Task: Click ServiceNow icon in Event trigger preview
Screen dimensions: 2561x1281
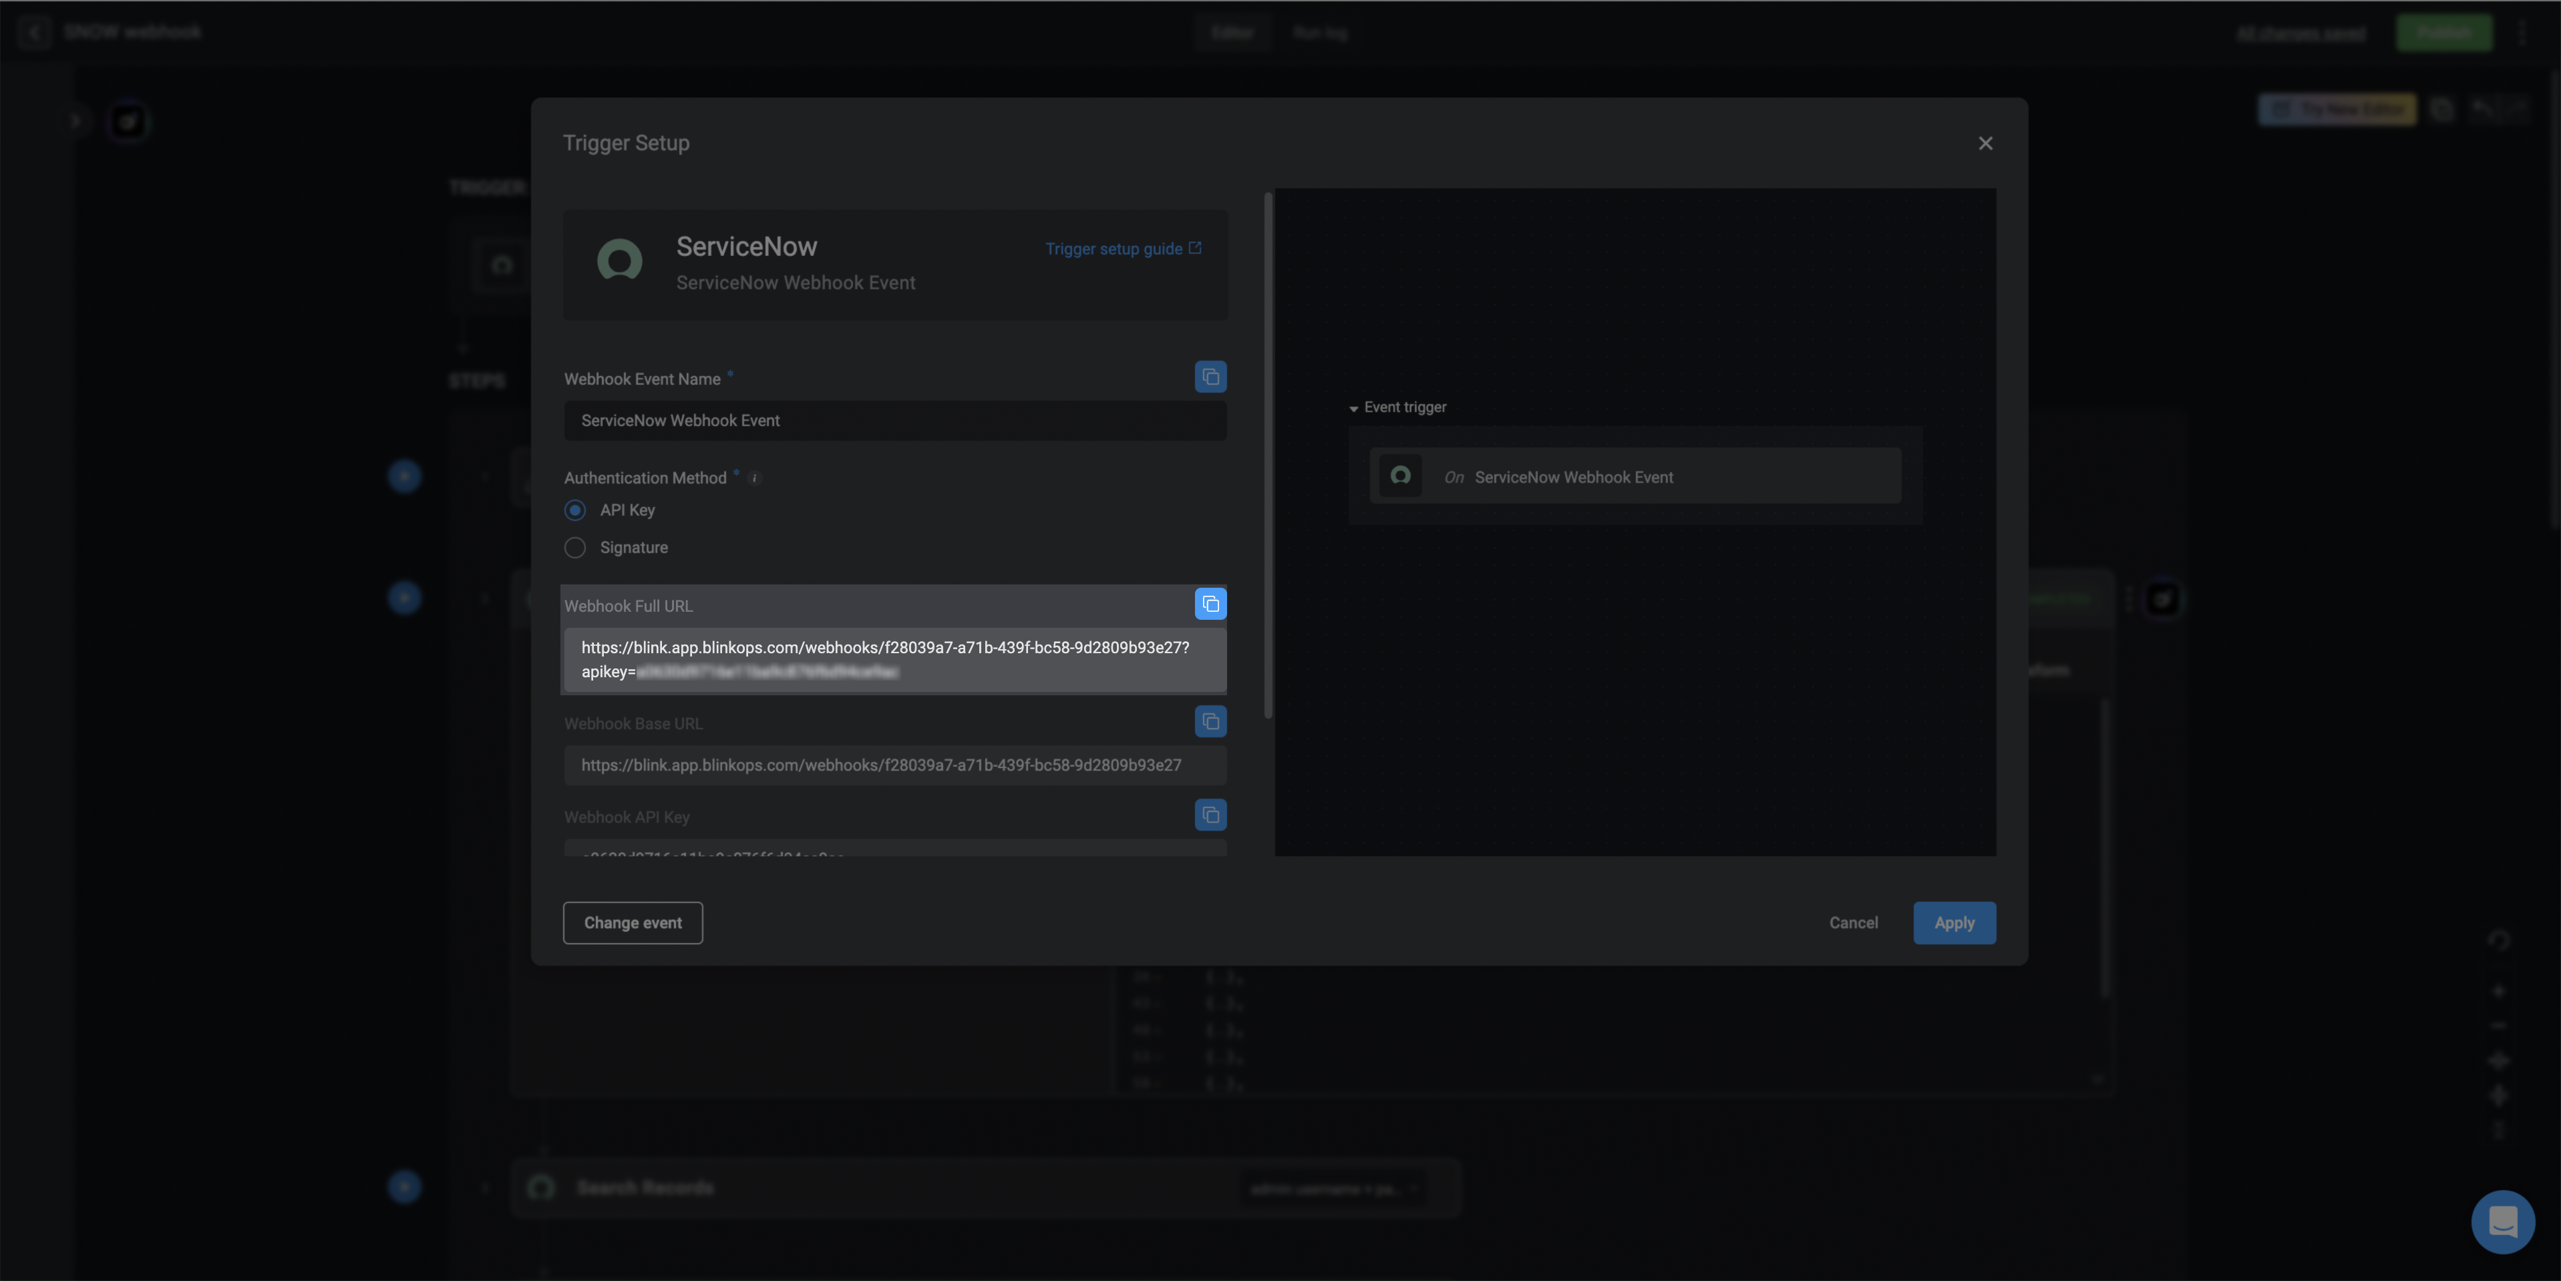Action: pyautogui.click(x=1400, y=476)
